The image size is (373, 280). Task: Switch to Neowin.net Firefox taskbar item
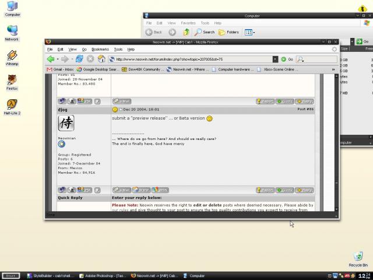[154, 276]
